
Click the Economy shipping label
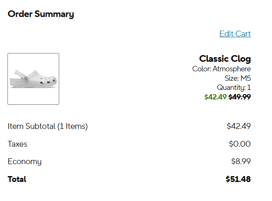(x=24, y=162)
